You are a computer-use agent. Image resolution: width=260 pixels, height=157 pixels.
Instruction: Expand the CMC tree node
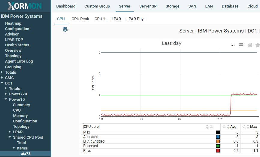point(2,78)
